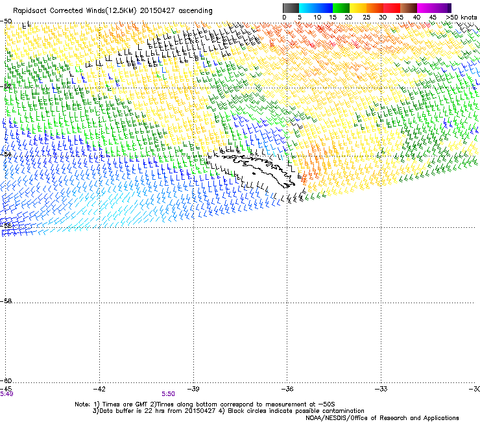Click the gray 0-5 knots color swatch

point(291,8)
